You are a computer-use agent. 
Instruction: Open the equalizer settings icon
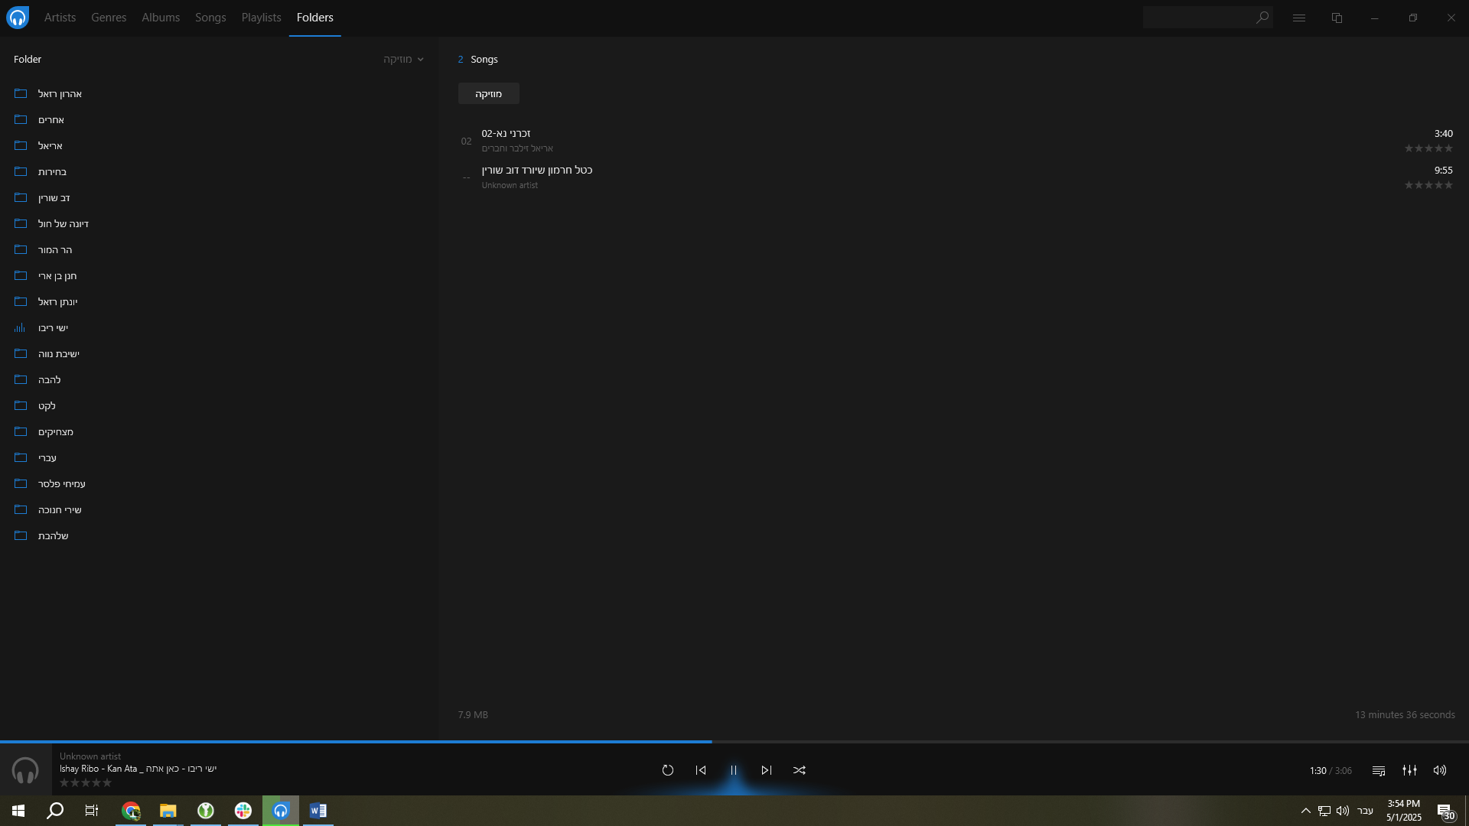pyautogui.click(x=1409, y=770)
